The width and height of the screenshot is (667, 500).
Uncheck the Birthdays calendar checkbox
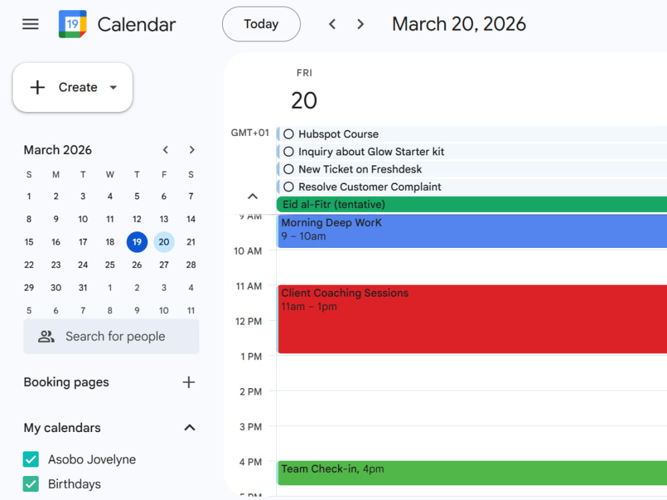pyautogui.click(x=31, y=484)
